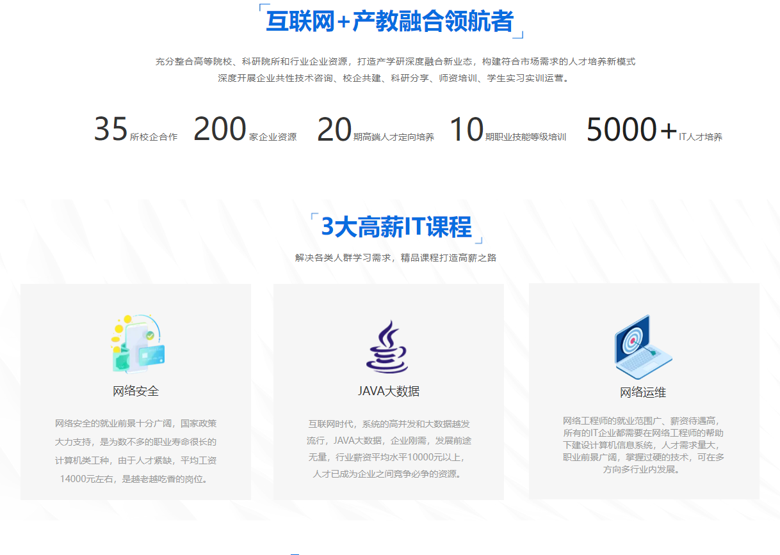Click the Java coffee cup logo

click(387, 347)
